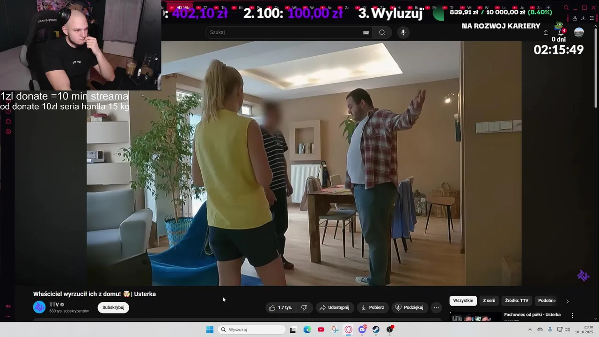
Task: Open the Opera downloads icon
Action: (x=583, y=18)
